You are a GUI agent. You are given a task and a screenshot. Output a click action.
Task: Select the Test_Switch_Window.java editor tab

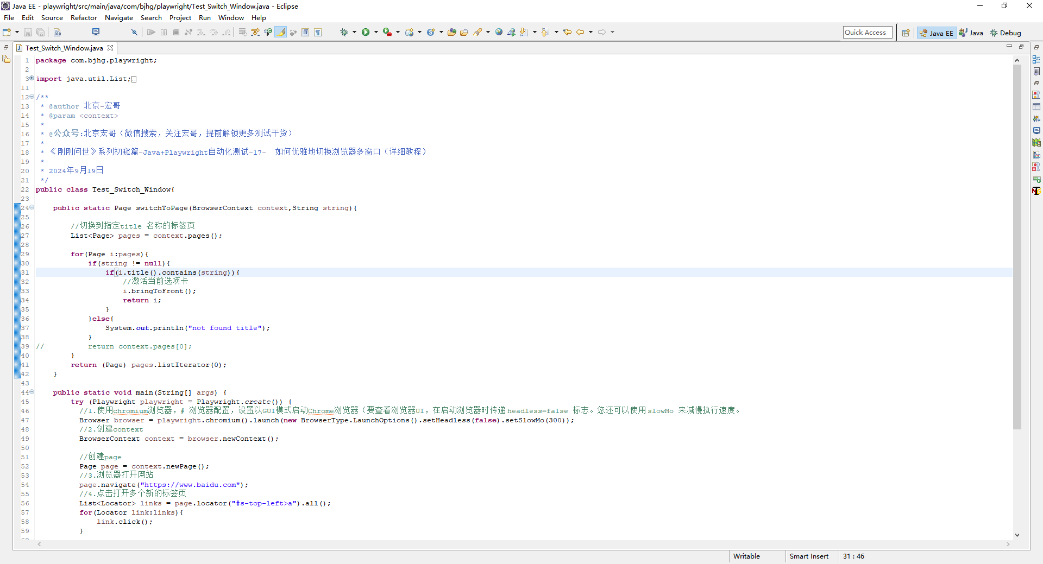[64, 48]
